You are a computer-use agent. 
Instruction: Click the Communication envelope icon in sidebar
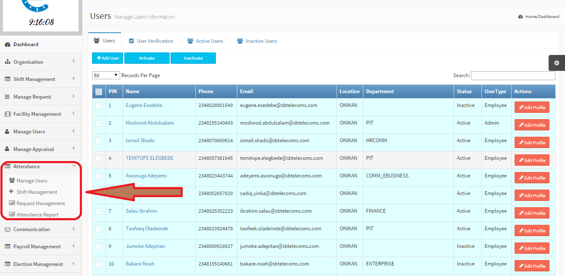click(8, 229)
